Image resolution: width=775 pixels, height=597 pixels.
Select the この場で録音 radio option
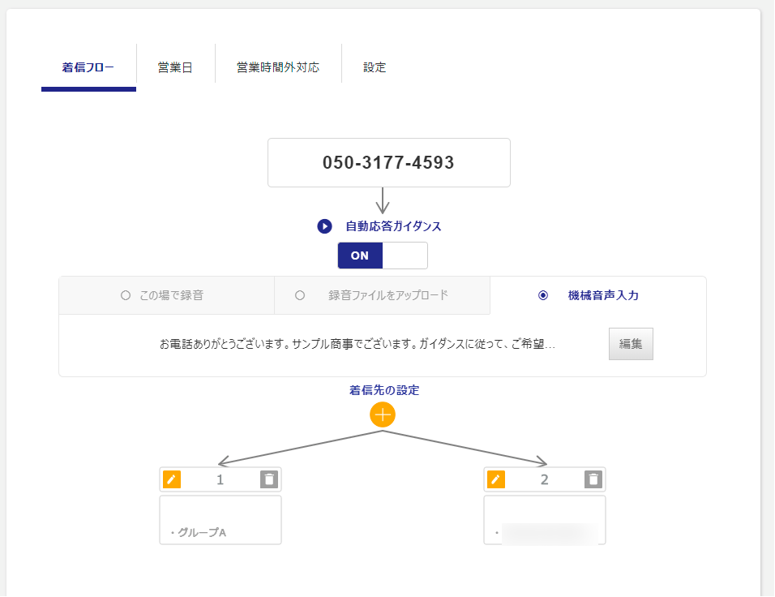(126, 295)
